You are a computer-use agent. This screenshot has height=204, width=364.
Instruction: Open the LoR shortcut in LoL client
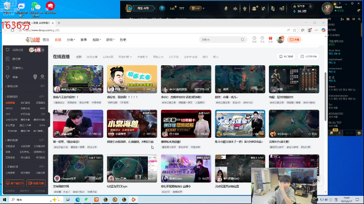pyautogui.click(x=196, y=8)
